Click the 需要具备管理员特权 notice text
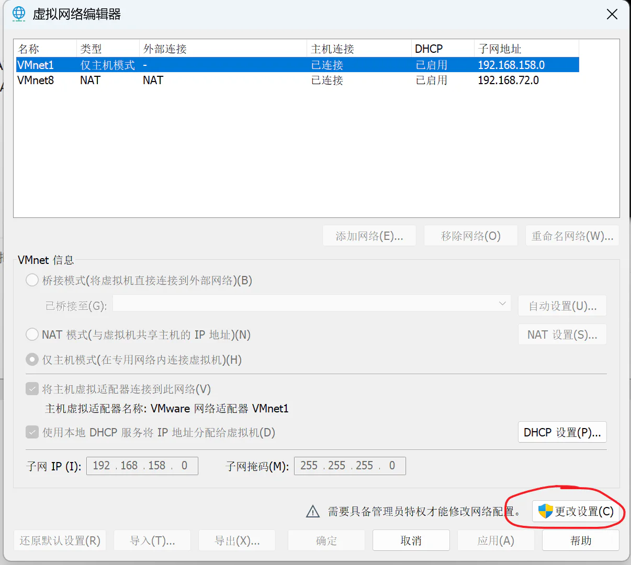Image resolution: width=631 pixels, height=565 pixels. tap(424, 512)
